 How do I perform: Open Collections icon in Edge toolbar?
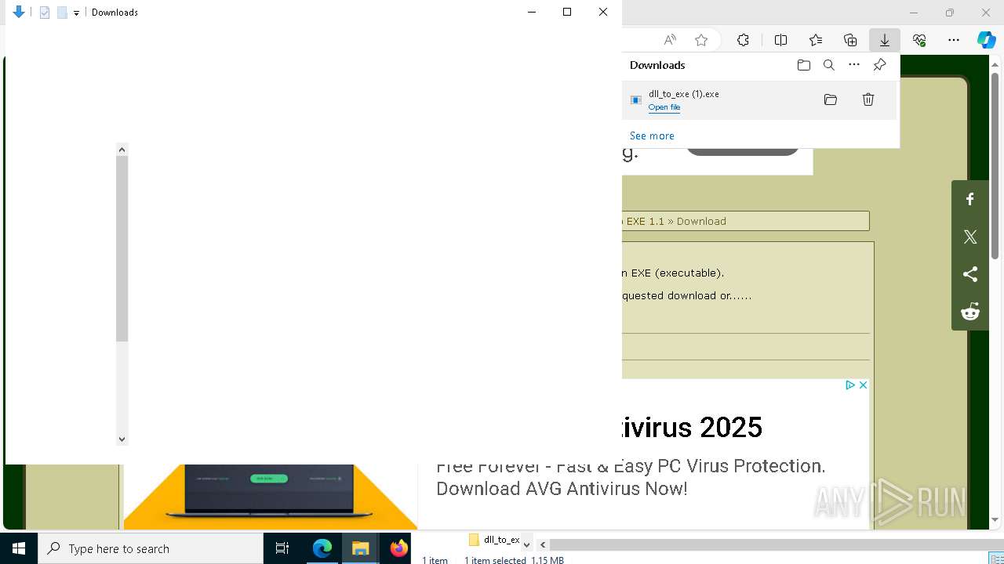coord(850,40)
